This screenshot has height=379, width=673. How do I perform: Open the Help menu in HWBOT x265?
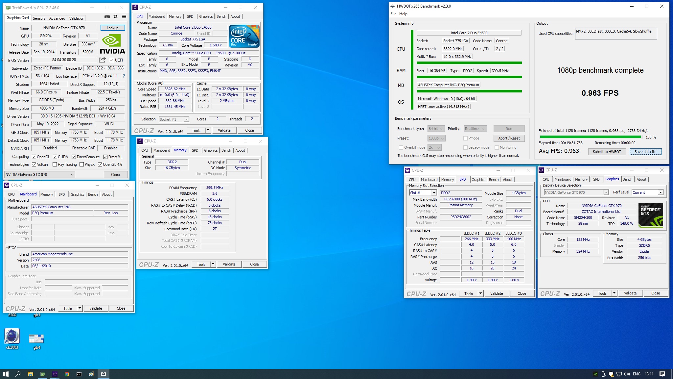pyautogui.click(x=403, y=14)
